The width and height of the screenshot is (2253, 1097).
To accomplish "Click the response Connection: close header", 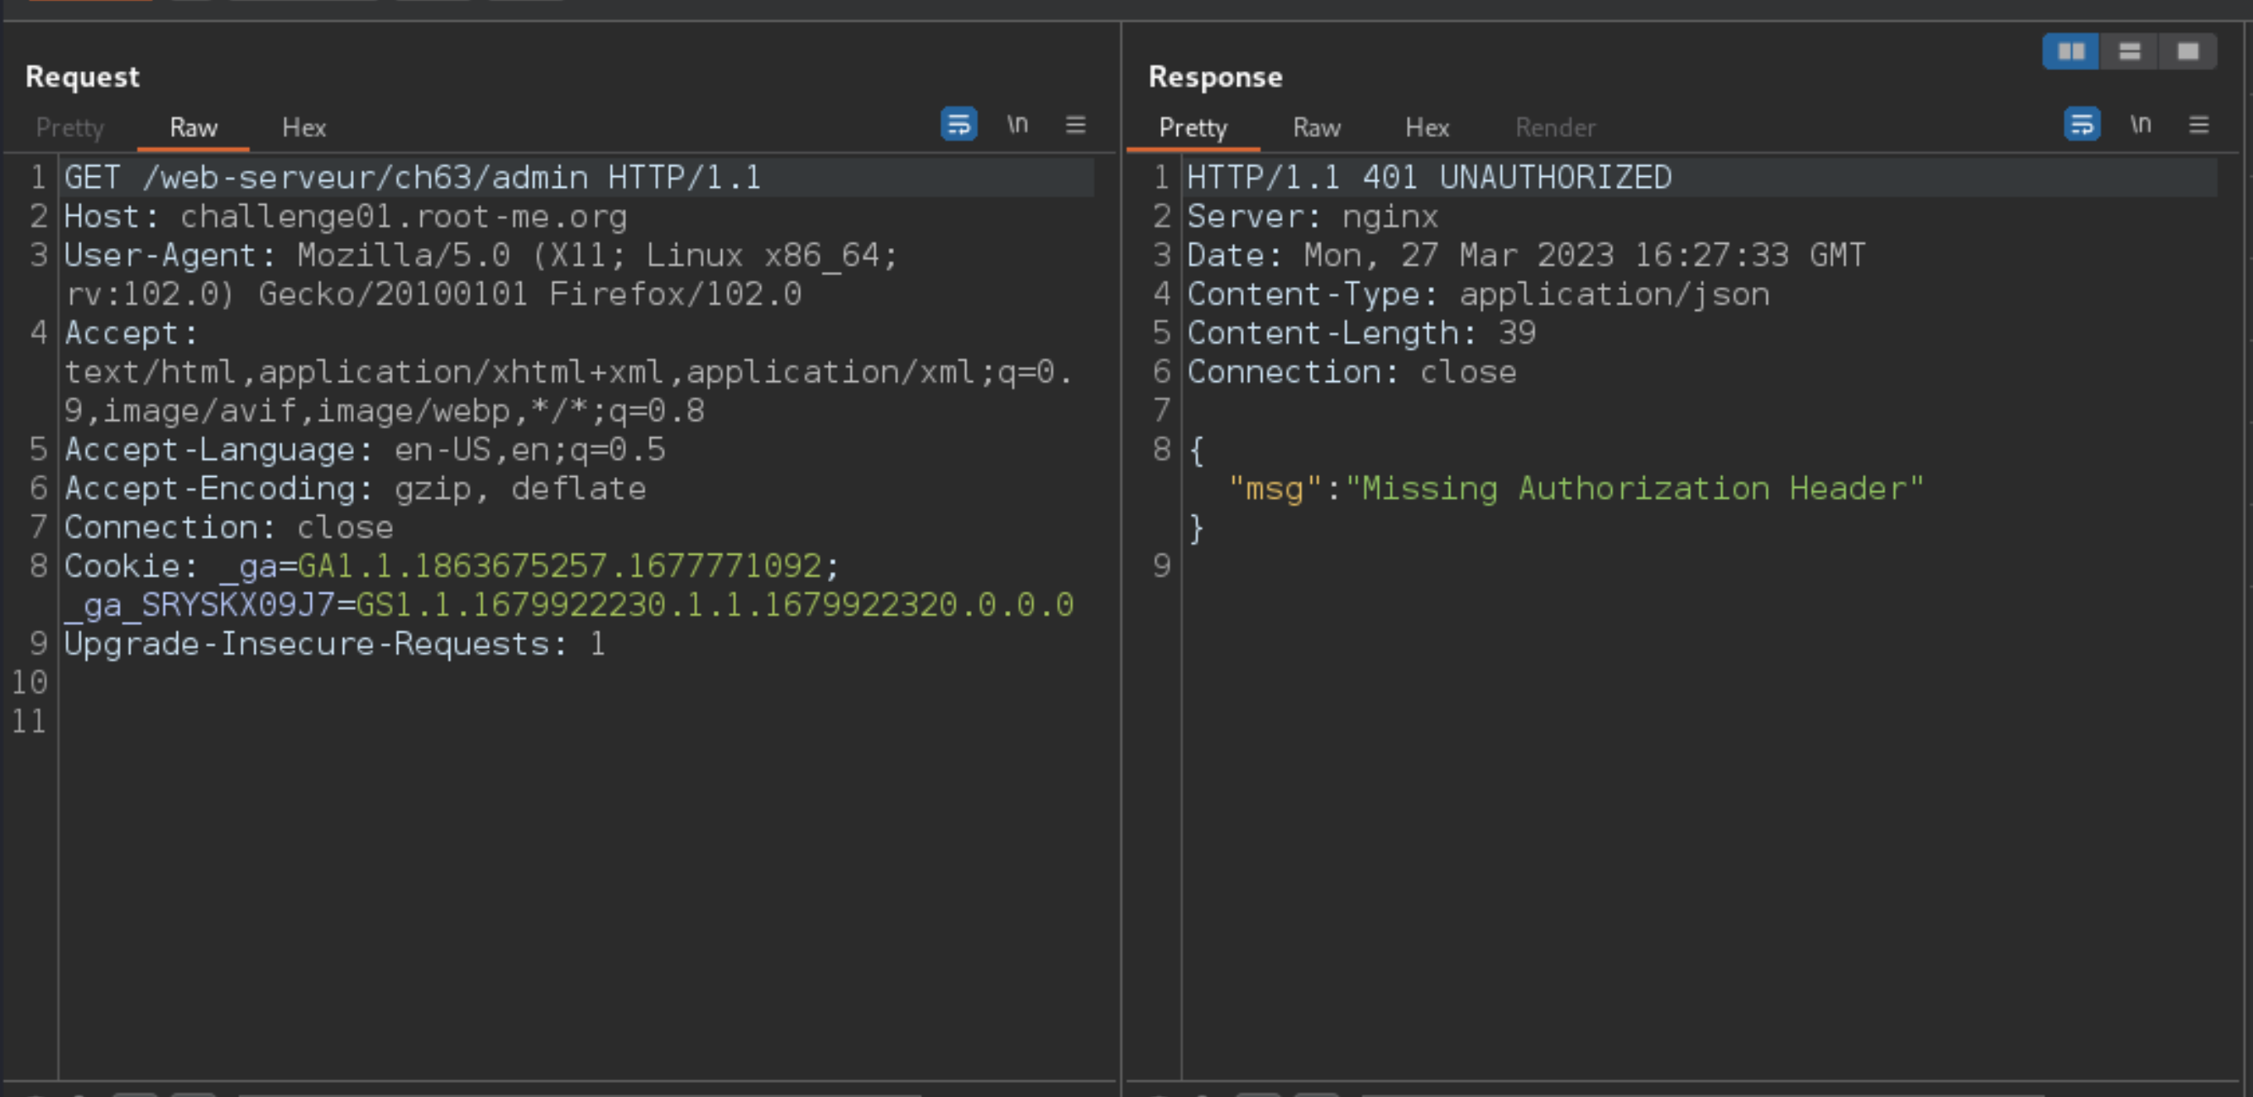I will [1351, 371].
